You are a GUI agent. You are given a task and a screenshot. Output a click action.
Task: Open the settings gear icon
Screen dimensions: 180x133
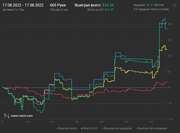click(175, 6)
